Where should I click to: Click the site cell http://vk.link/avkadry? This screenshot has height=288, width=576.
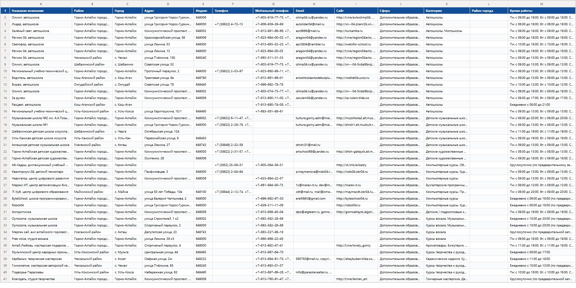click(x=356, y=165)
